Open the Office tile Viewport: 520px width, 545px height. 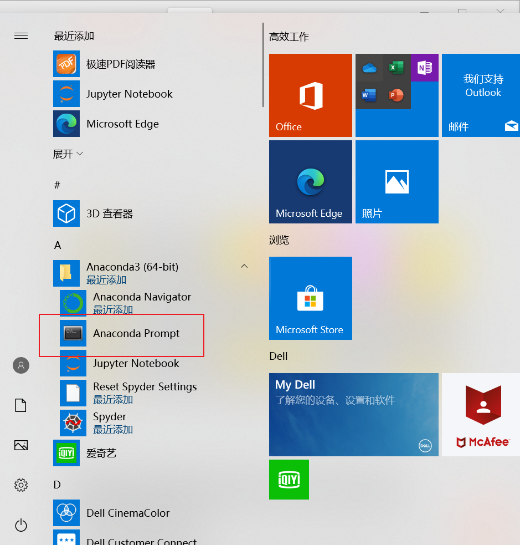(x=311, y=95)
